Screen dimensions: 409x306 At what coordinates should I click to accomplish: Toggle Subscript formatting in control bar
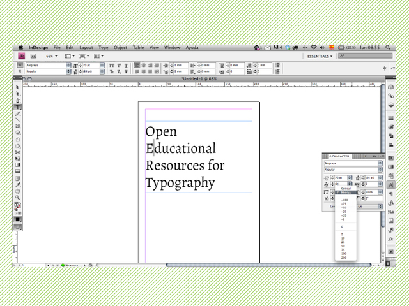click(119, 71)
